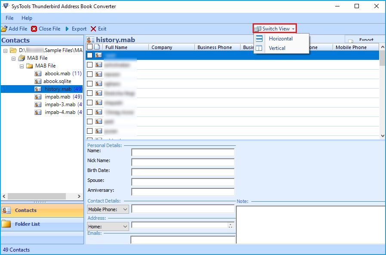Open the File menu
Viewport: 386px width, 255px height.
tap(9, 18)
